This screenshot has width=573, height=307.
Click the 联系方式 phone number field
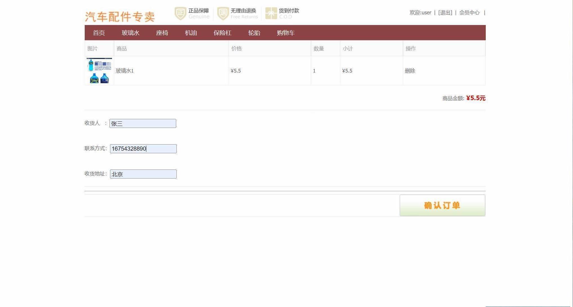coord(143,149)
